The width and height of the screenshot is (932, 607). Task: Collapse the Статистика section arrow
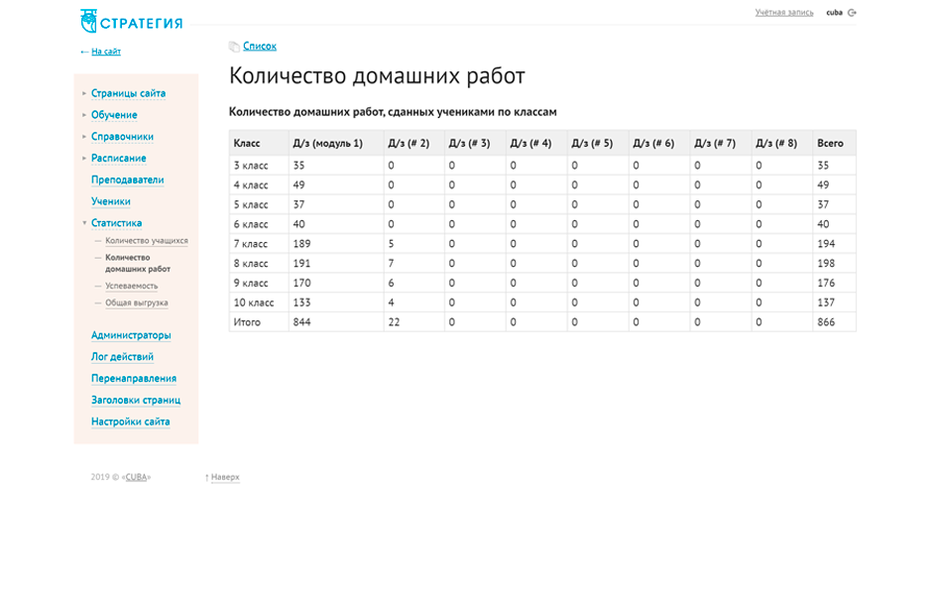[84, 223]
